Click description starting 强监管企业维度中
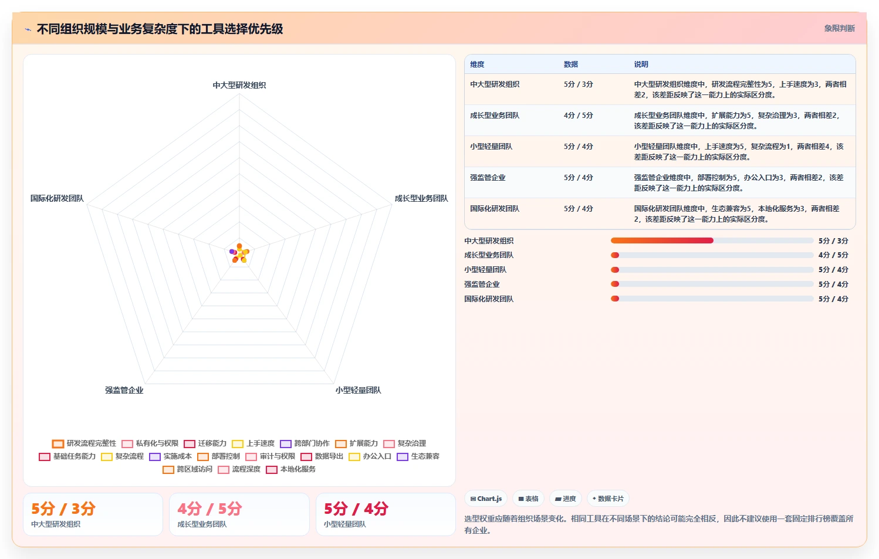The width and height of the screenshot is (879, 559). pos(739,182)
